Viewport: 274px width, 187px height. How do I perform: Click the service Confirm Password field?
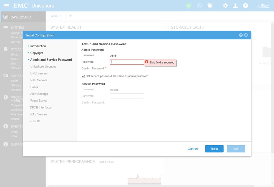tap(127, 103)
